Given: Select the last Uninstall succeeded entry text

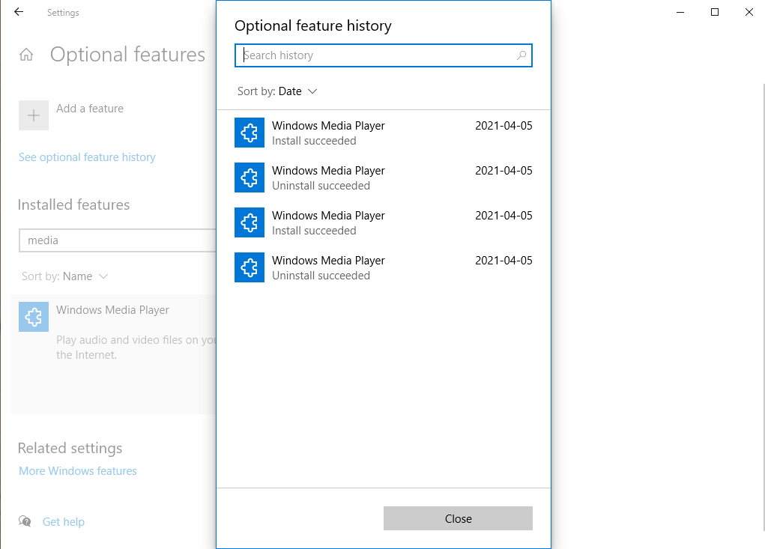Looking at the screenshot, I should click(x=321, y=276).
